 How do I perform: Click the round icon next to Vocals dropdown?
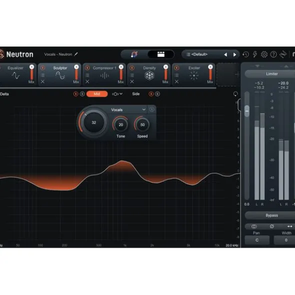[151, 109]
